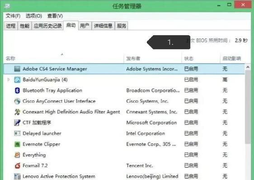The width and height of the screenshot is (254, 180).
Task: Click publisher Evernote Corp., 305 ...
Action: click(x=151, y=144)
